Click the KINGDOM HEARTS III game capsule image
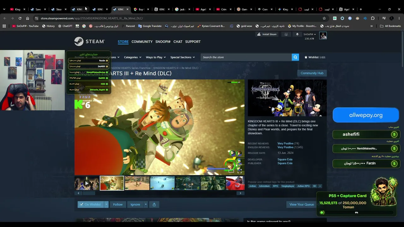Image resolution: width=404 pixels, height=227 pixels. [x=287, y=98]
